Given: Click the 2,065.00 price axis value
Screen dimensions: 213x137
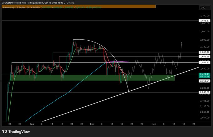Looking at the screenshot, I should click(x=205, y=112).
